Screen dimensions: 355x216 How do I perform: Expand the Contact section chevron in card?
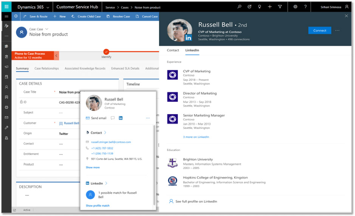[x=105, y=133]
